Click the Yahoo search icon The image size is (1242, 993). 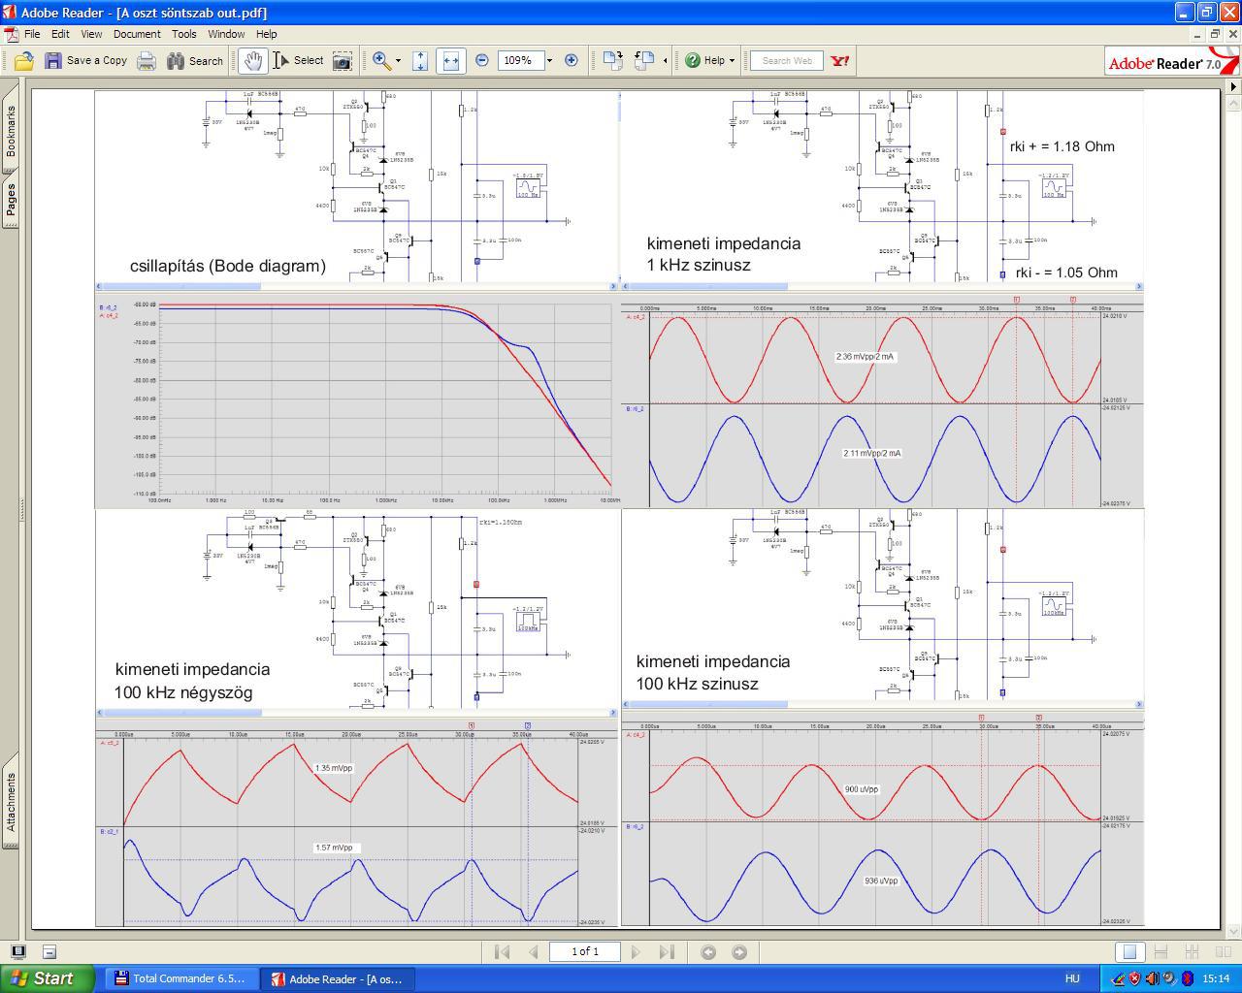840,60
